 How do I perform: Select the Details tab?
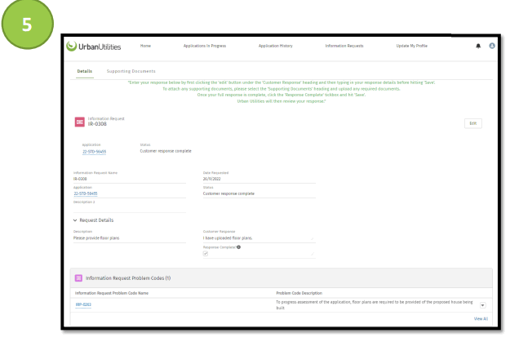pyautogui.click(x=85, y=71)
